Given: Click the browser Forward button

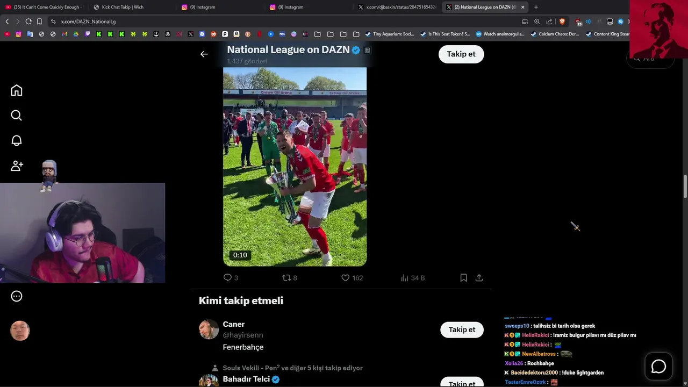Looking at the screenshot, I should (x=18, y=21).
